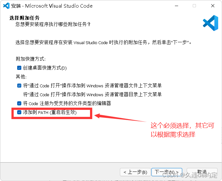Click the "选择附加任务" heading
The width and height of the screenshot is (222, 181).
click(x=24, y=18)
